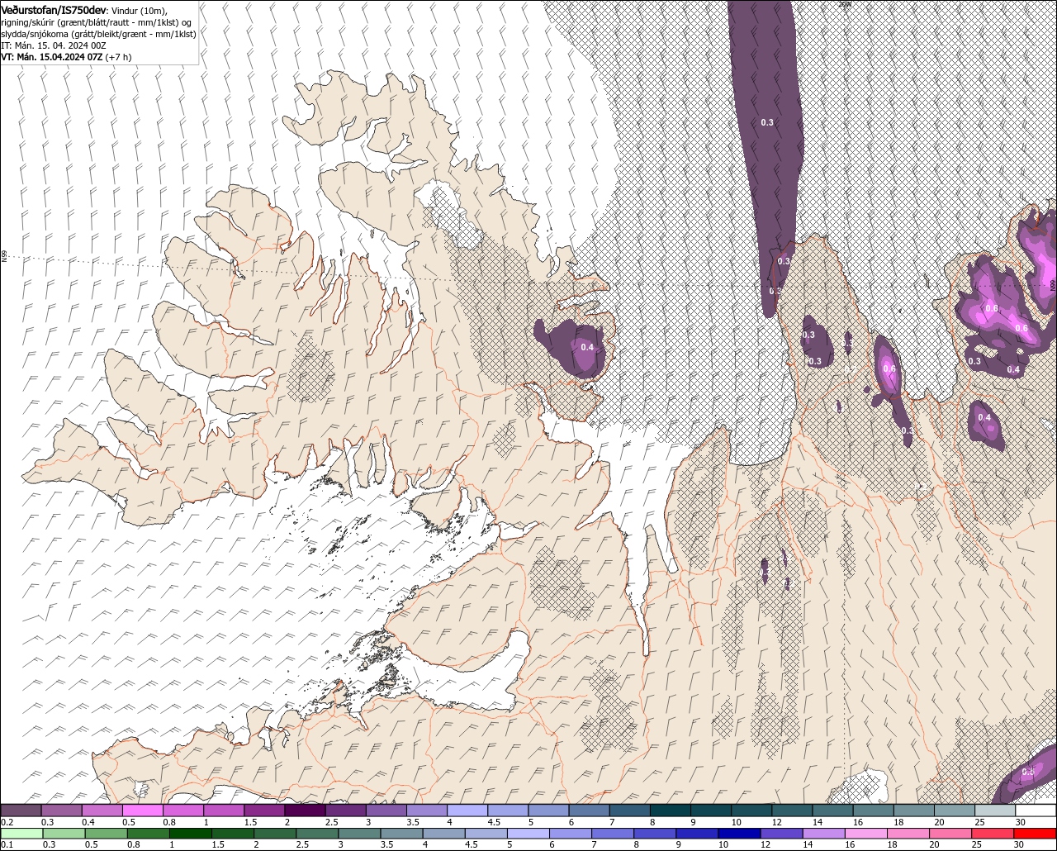Screen dimensions: 1057x851
Task: Choose the darkest green 1 swatch in rain scale
Action: 191,833
